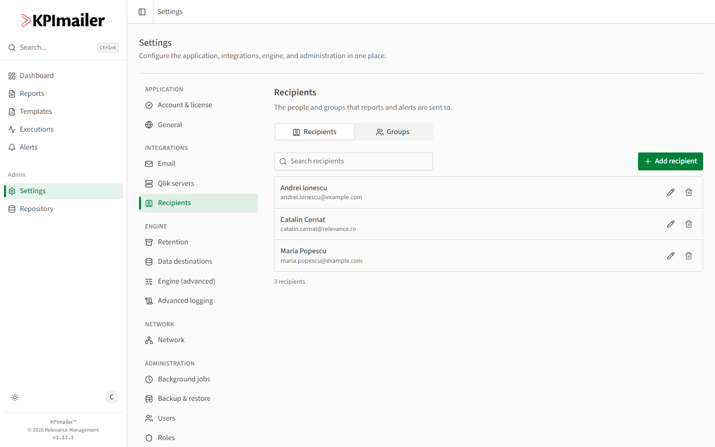Click the Andrei Ionescu recipient name
Image resolution: width=715 pixels, height=447 pixels.
(x=304, y=188)
